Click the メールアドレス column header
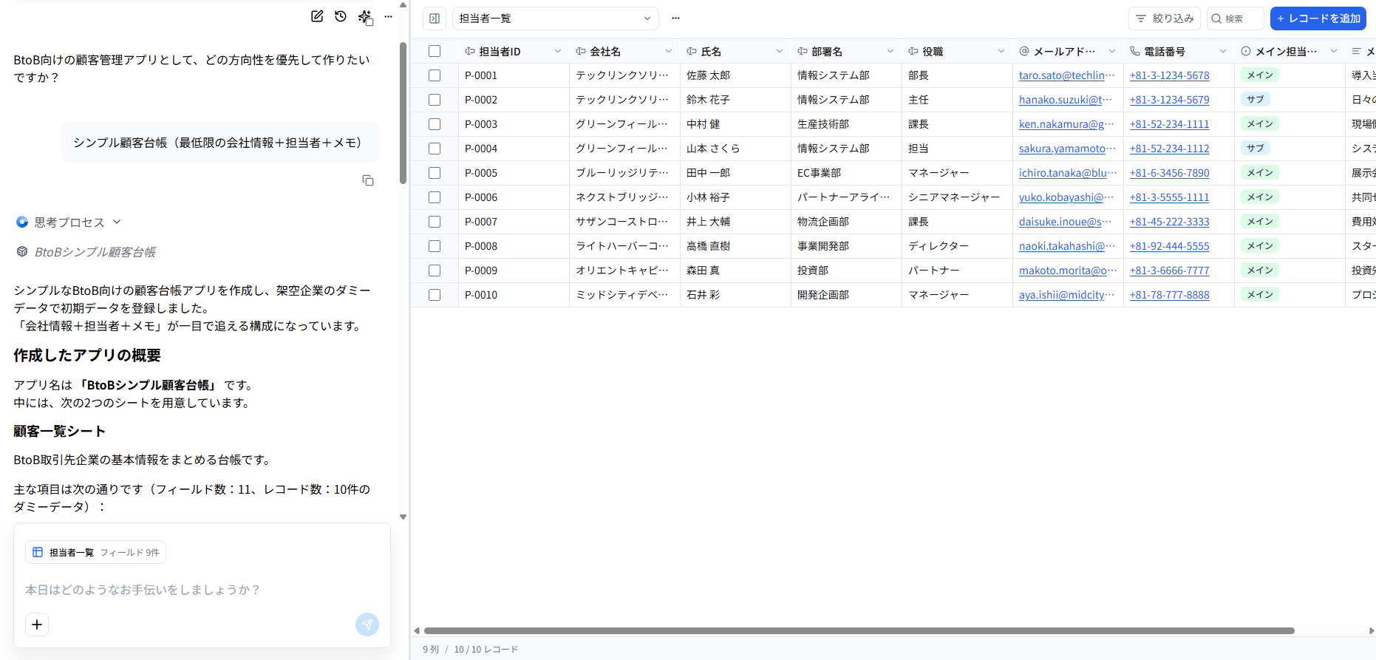This screenshot has height=660, width=1376. pos(1068,51)
